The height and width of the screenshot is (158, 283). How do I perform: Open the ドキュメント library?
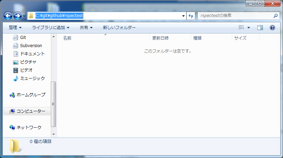point(29,54)
